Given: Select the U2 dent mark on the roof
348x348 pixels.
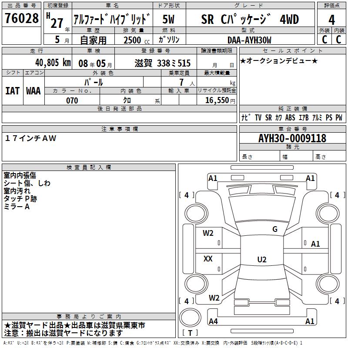Looking at the screenshot, I should 261,260.
